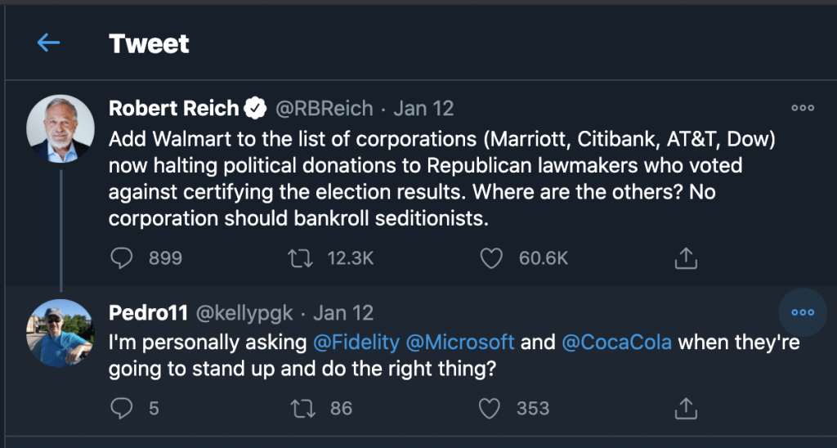Viewport: 837px width, 448px height.
Task: Click Robert Reich's verified badge
Action: point(256,108)
